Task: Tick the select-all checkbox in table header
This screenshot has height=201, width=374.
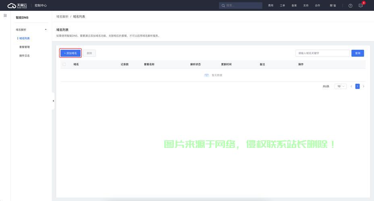Action: click(64, 64)
